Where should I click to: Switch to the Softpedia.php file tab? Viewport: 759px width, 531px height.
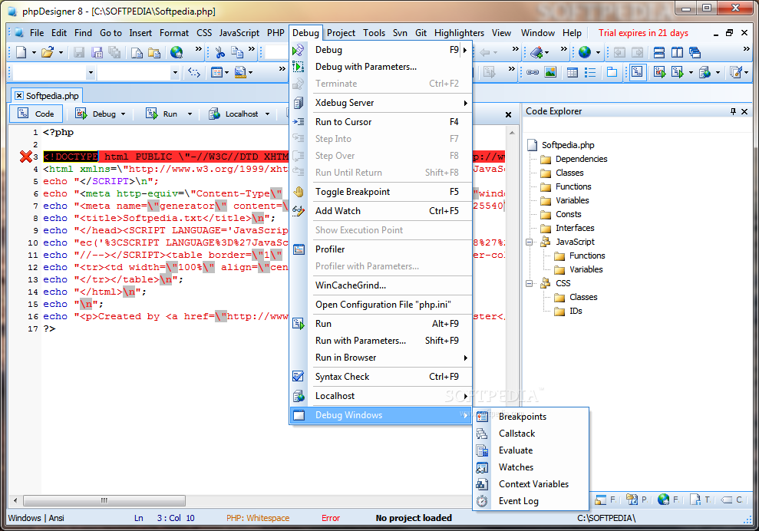click(x=47, y=96)
